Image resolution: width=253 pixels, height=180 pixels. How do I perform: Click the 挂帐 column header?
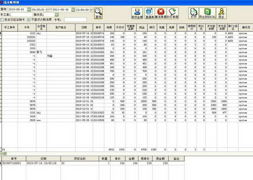182,27
